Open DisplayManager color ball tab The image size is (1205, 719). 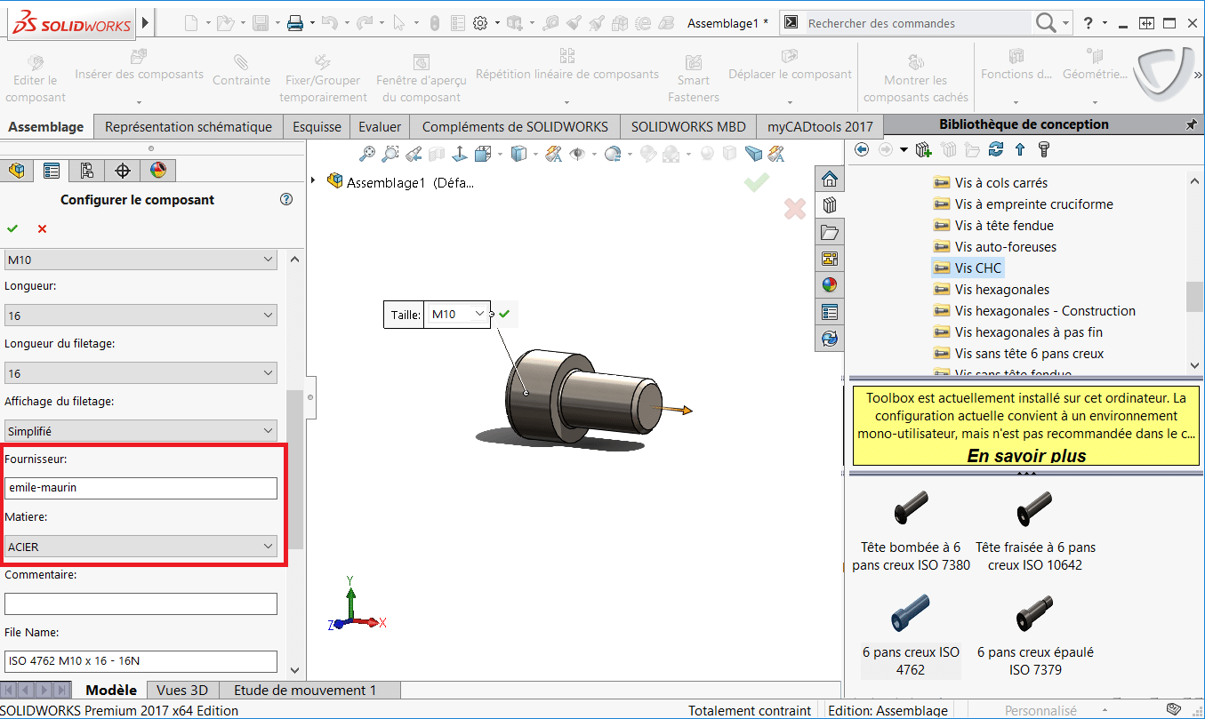[158, 171]
